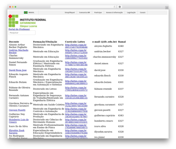Click the browser download icon
176x149 pixels.
(x=120, y=7)
